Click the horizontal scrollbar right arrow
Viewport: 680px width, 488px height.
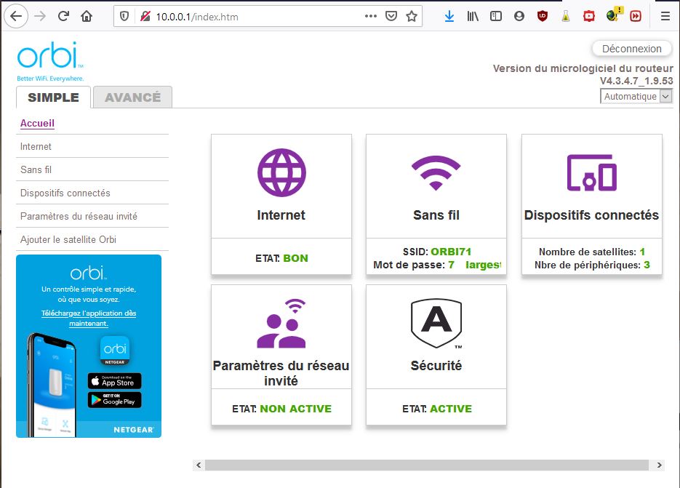click(660, 465)
